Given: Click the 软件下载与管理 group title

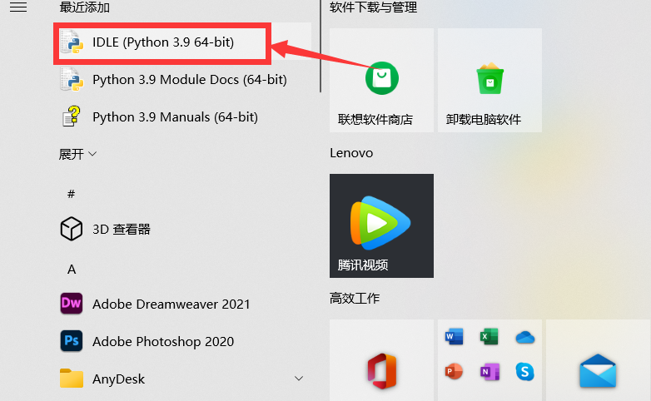Looking at the screenshot, I should pos(373,7).
